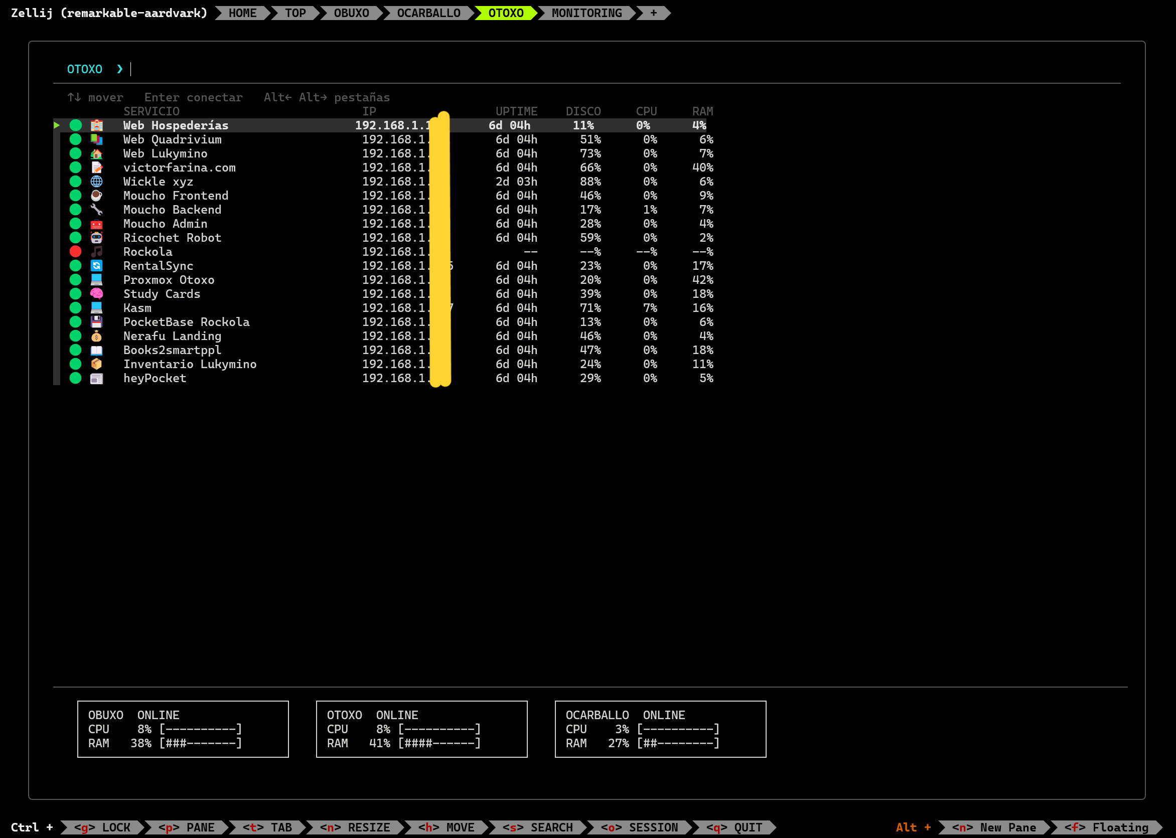
Task: Click the PANE mode shortcut
Action: pos(186,827)
